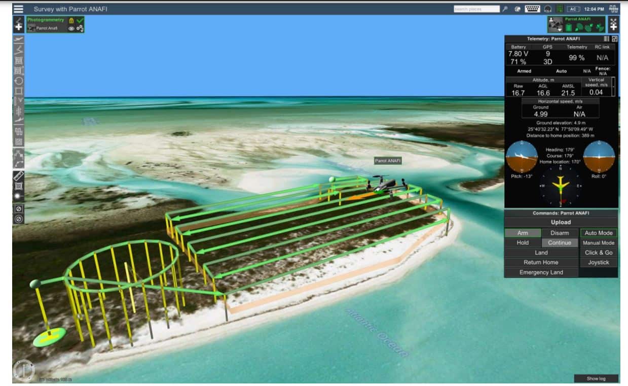628x386 pixels.
Task: Open the main hamburger menu
Action: tap(18, 9)
